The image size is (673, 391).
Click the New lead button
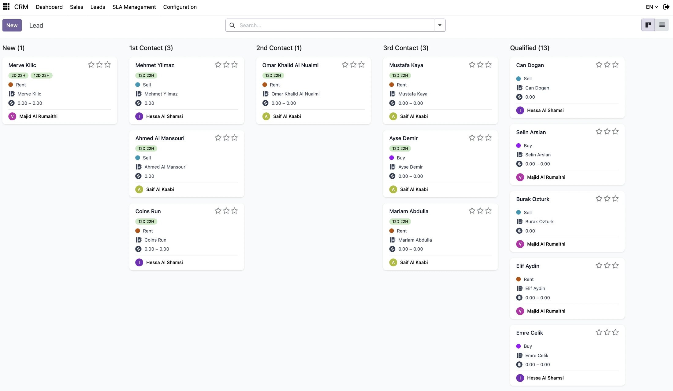click(x=12, y=25)
